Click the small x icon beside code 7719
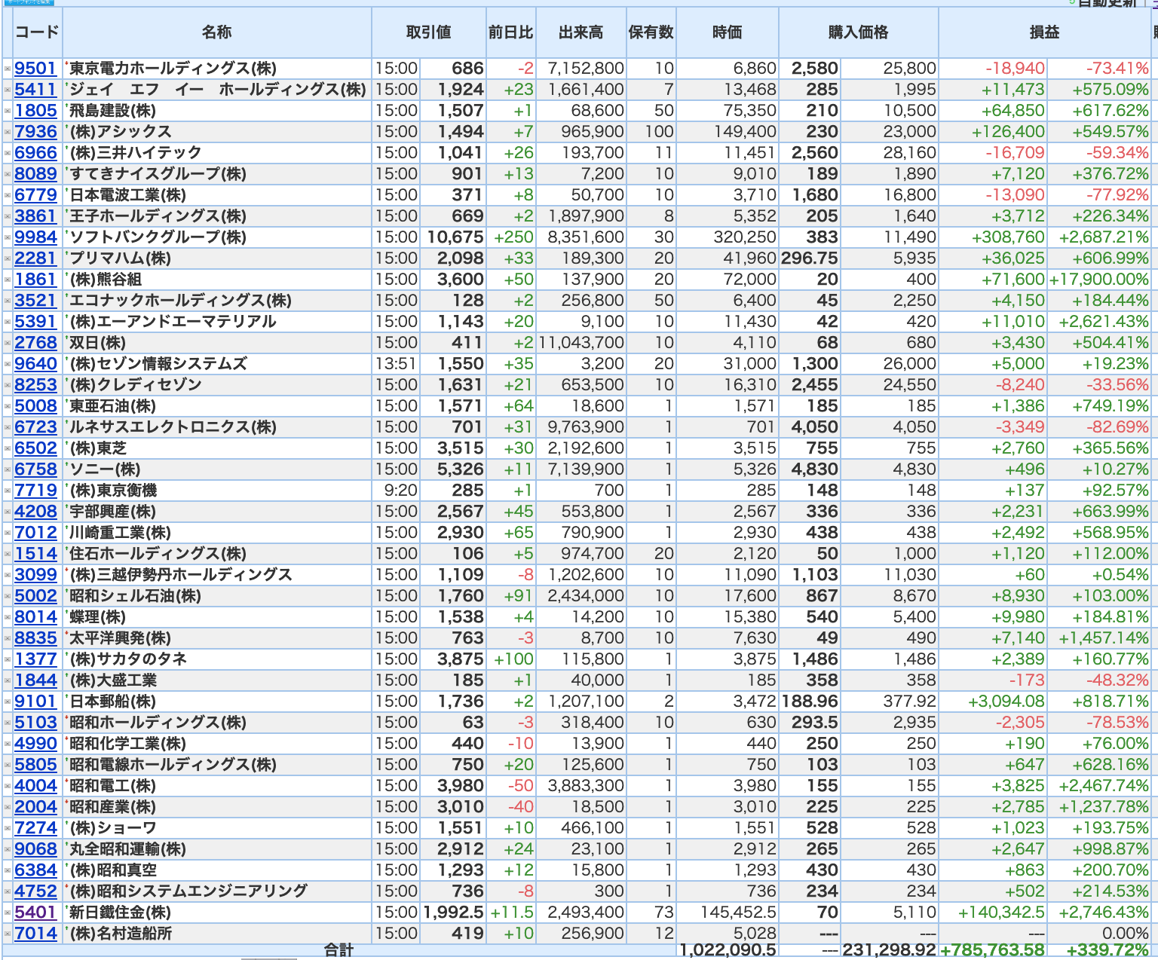 (x=8, y=491)
